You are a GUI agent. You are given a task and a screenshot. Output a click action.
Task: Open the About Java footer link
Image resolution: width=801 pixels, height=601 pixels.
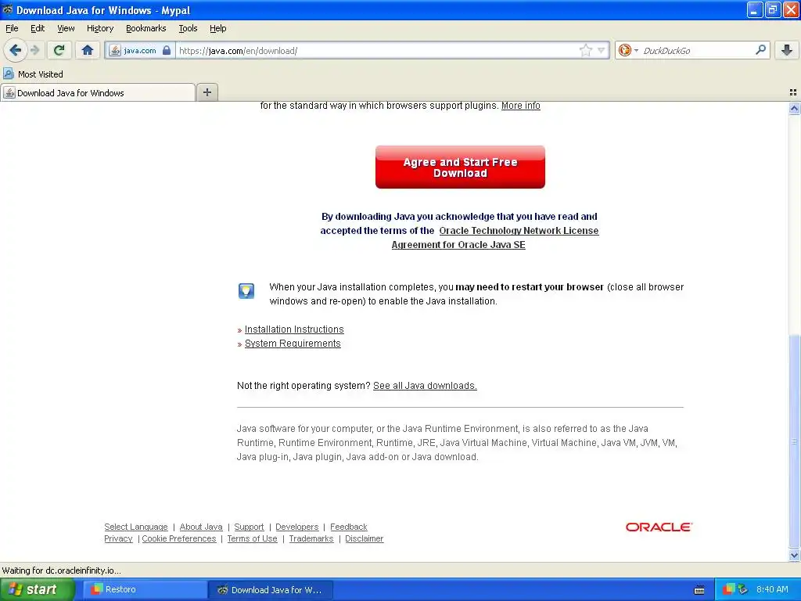pos(201,527)
